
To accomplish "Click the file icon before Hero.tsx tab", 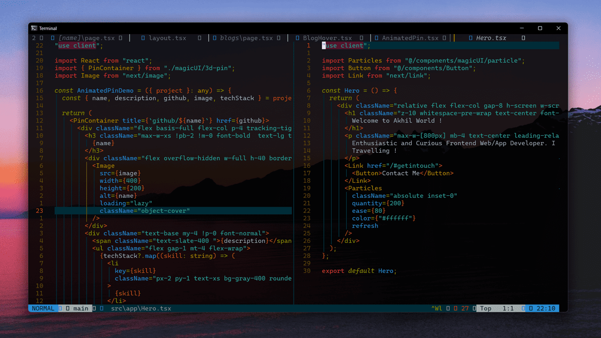I will point(470,38).
